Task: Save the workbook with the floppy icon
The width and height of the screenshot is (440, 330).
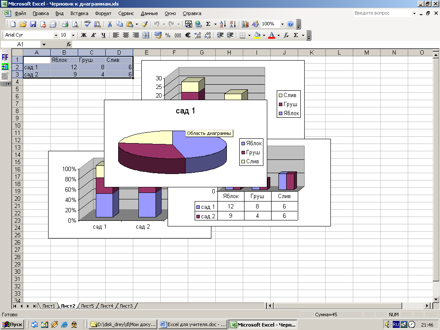Action: (x=33, y=24)
